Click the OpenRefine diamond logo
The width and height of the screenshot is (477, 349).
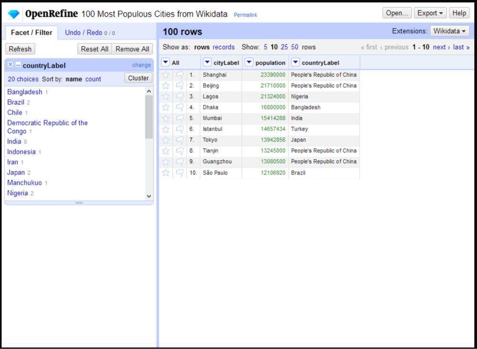[14, 14]
